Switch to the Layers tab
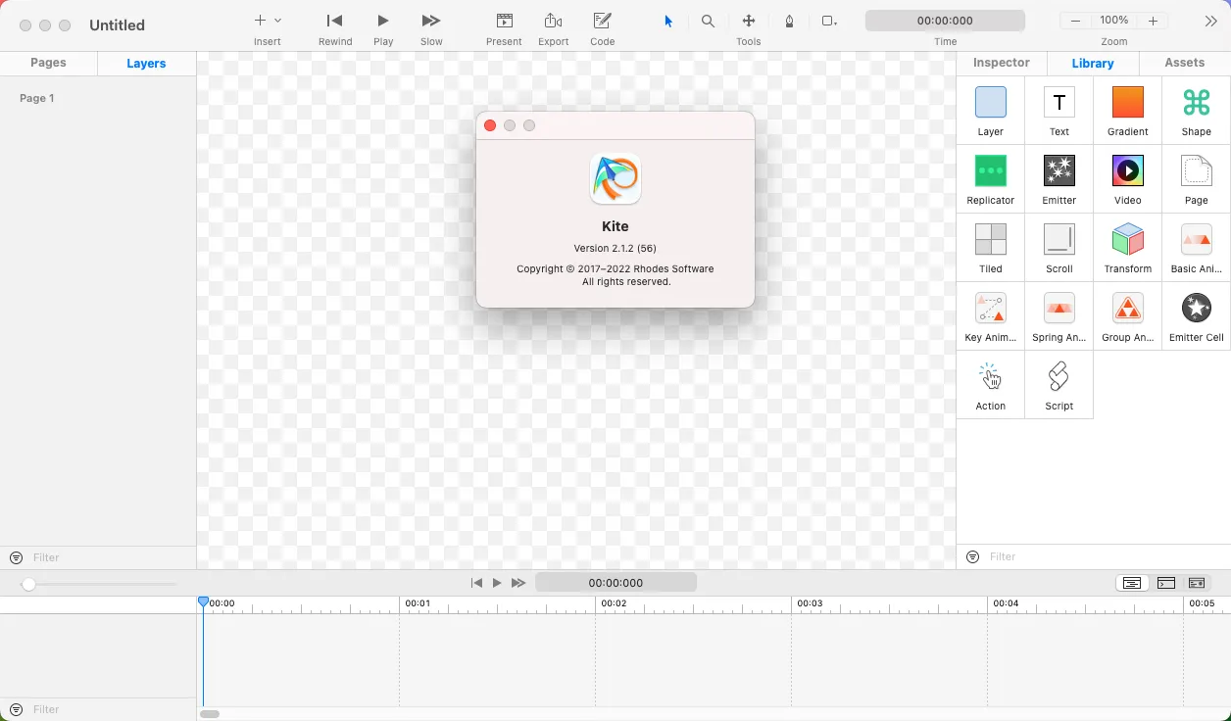Image resolution: width=1231 pixels, height=721 pixels. (146, 63)
